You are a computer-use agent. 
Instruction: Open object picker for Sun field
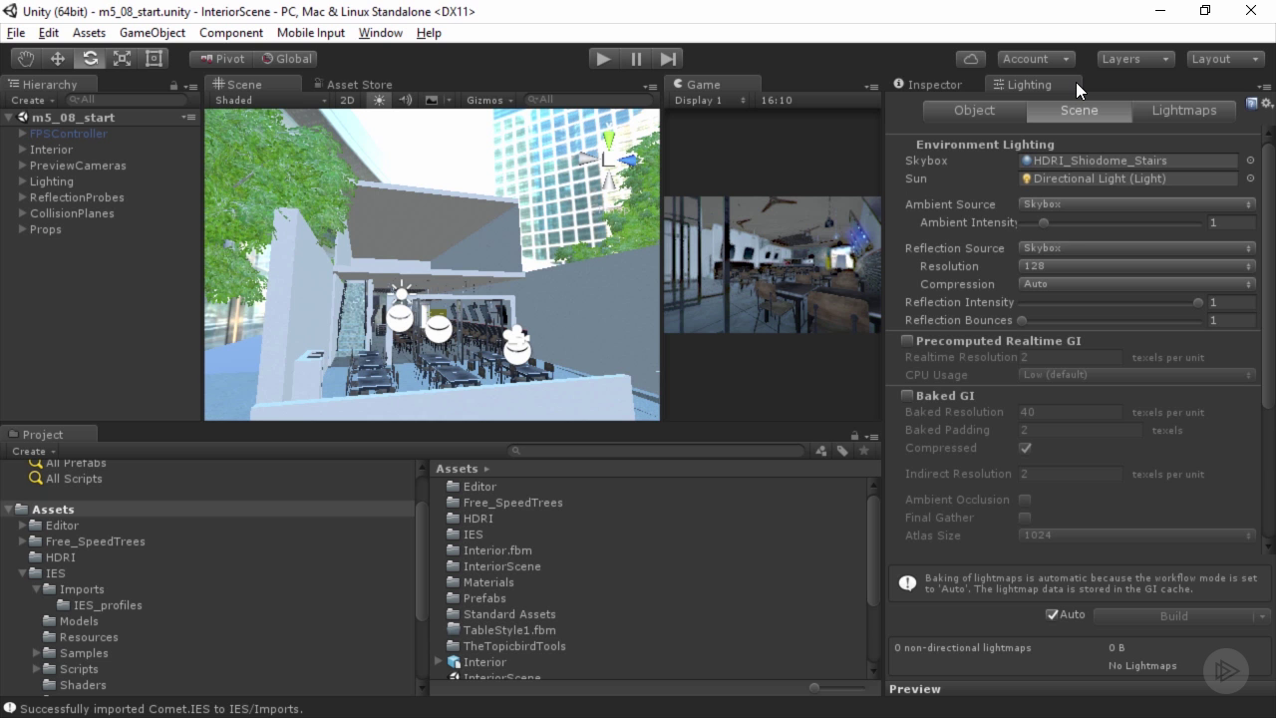(x=1250, y=179)
